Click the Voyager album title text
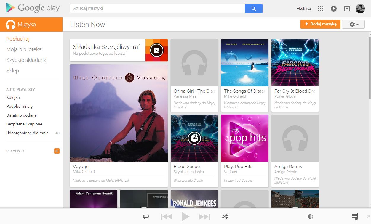 click(x=81, y=167)
